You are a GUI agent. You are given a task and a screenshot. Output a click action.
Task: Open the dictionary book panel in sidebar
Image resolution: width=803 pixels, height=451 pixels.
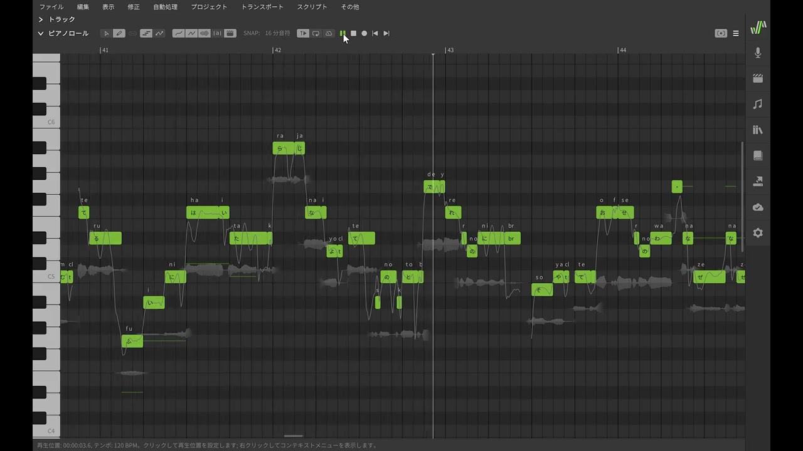pos(758,156)
